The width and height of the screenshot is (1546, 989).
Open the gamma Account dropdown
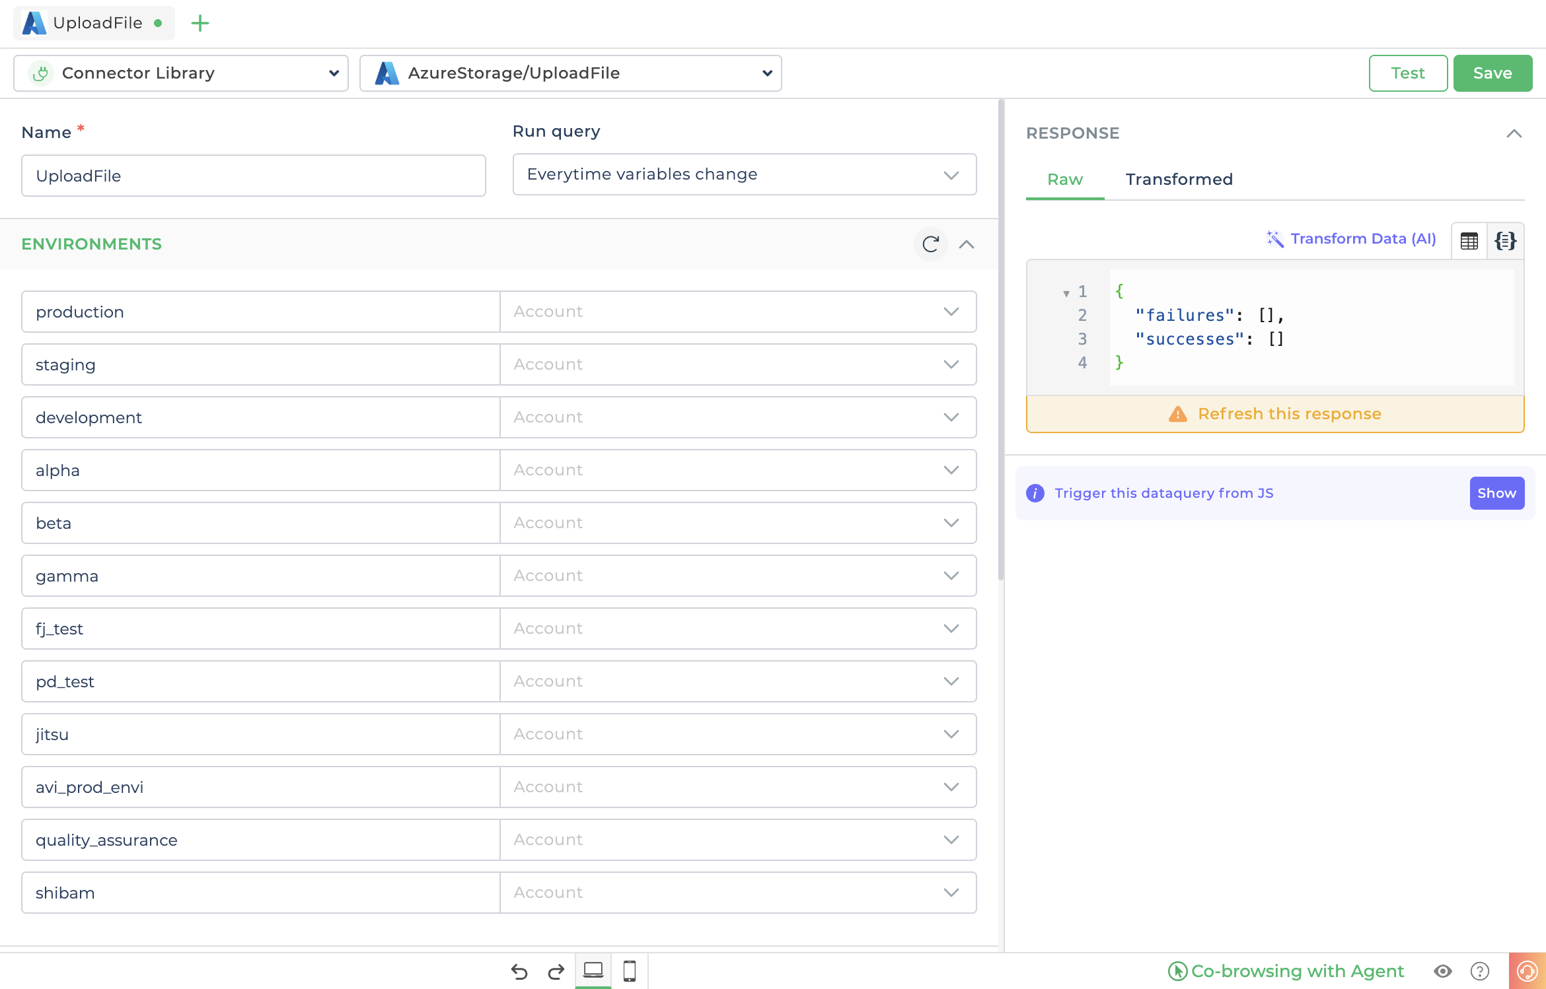coord(738,576)
